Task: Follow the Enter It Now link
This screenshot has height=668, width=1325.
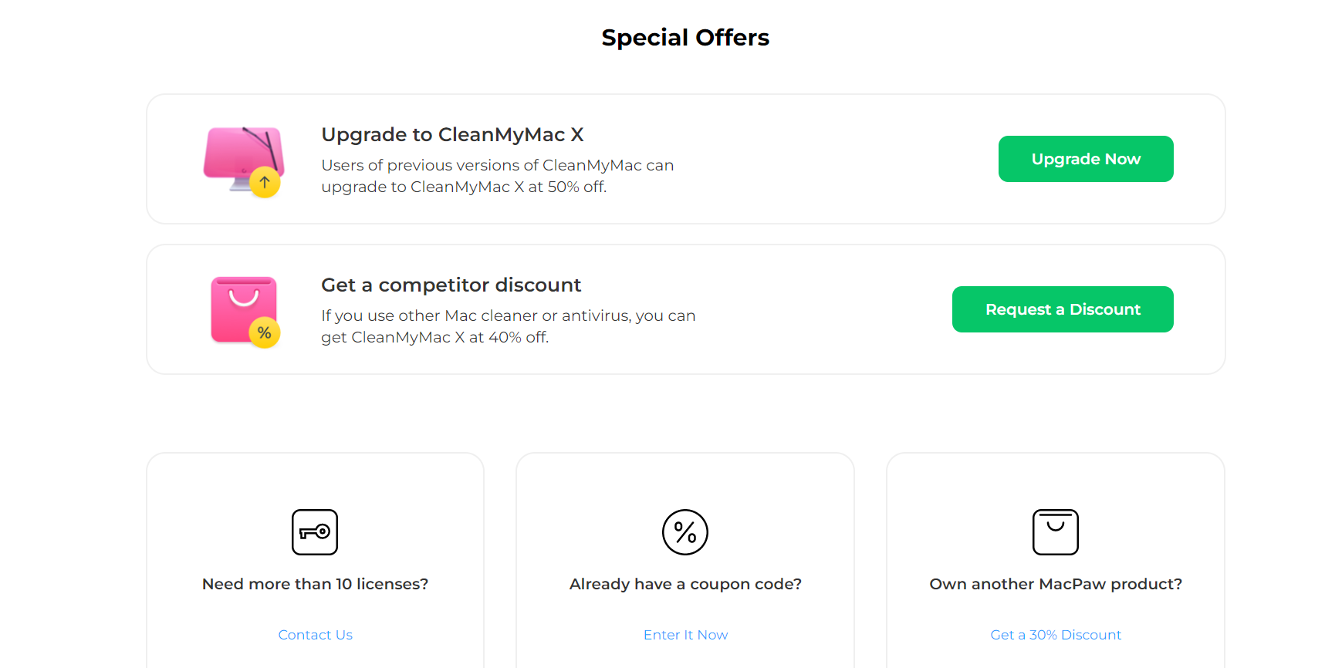Action: coord(685,635)
